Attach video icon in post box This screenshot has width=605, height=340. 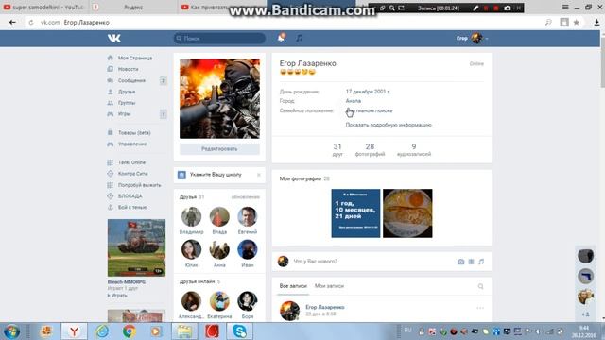[471, 262]
